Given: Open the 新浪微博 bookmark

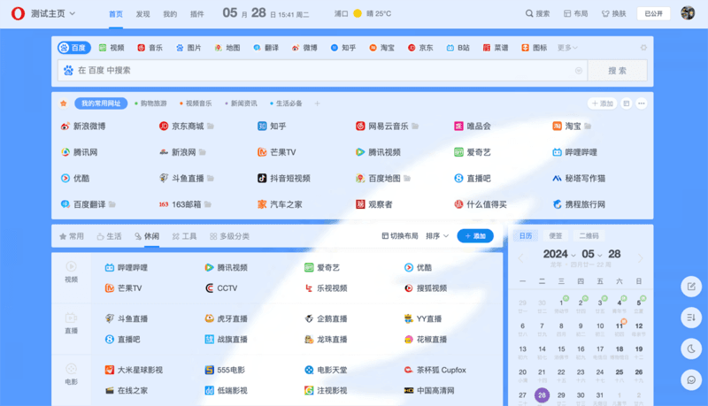Looking at the screenshot, I should point(83,126).
